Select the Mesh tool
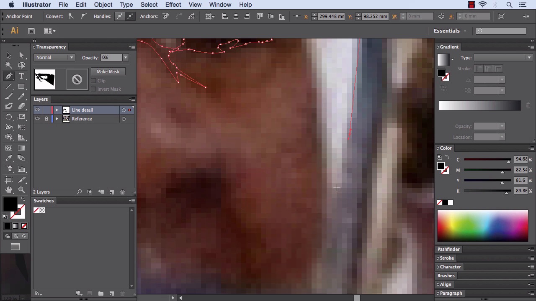 9,148
